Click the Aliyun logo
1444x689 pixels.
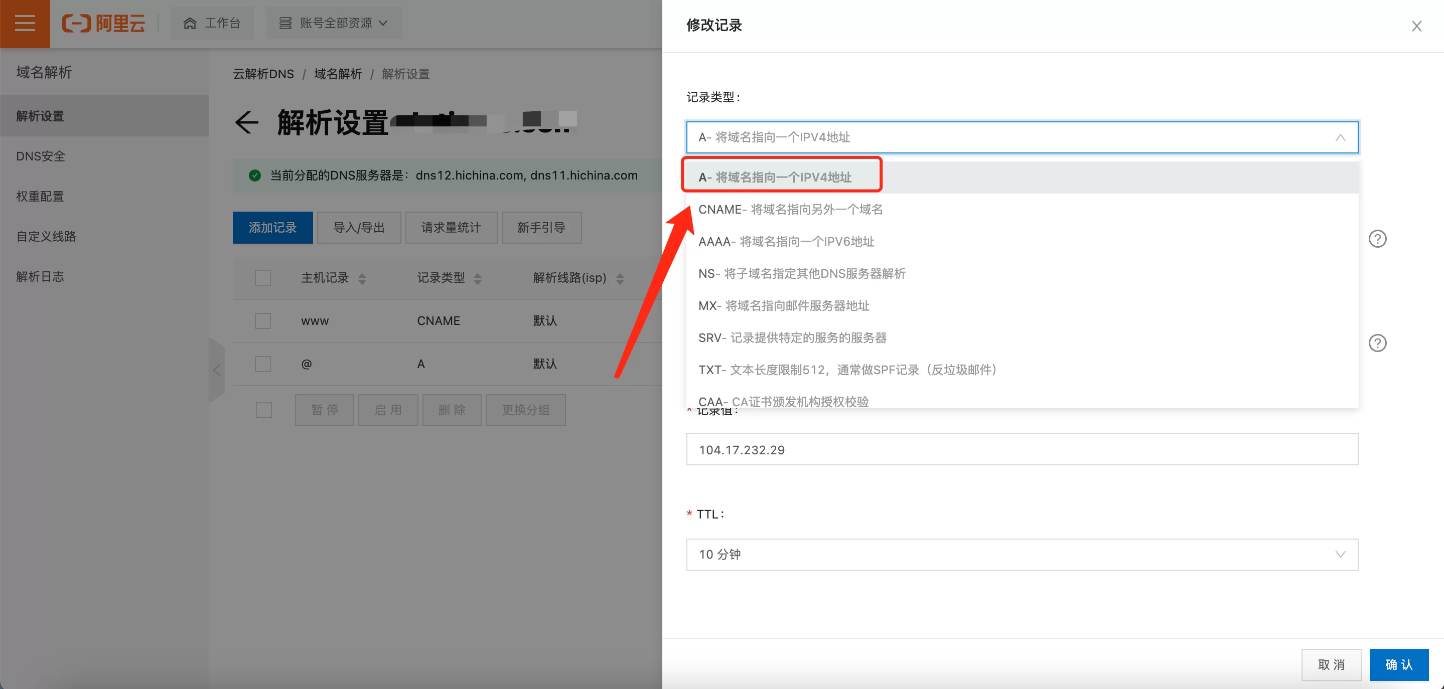103,24
